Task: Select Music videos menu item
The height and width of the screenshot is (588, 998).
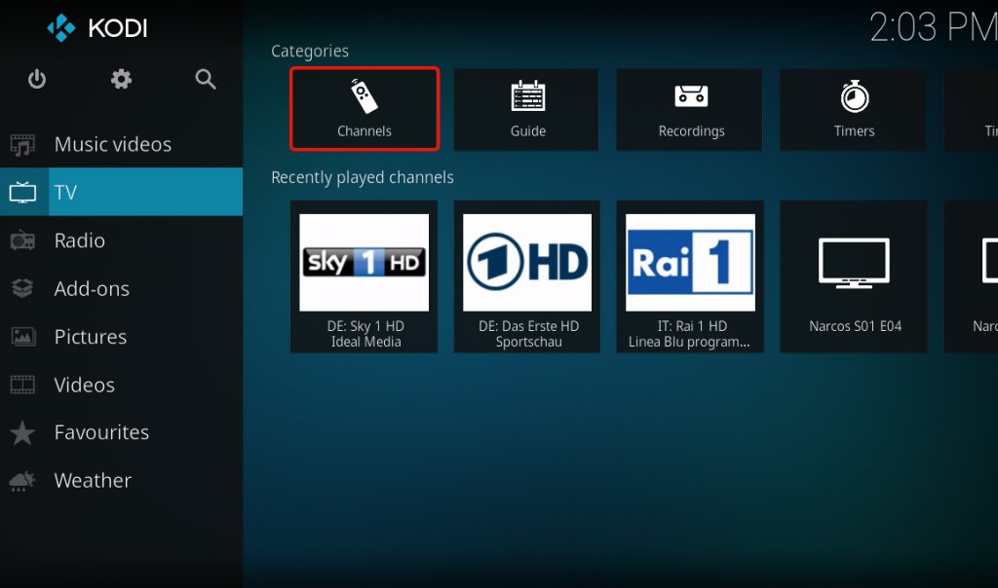Action: pos(121,144)
